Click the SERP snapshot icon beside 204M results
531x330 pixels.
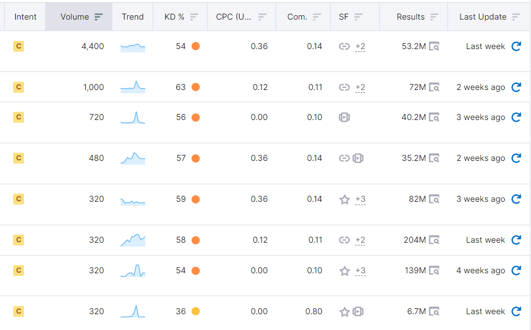(434, 240)
